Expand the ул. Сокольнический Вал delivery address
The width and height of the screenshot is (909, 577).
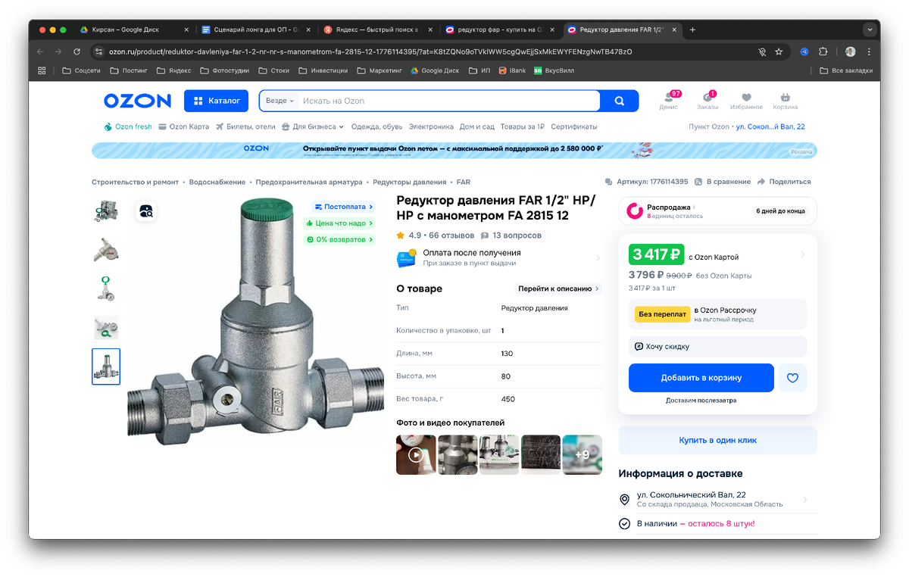coord(717,499)
